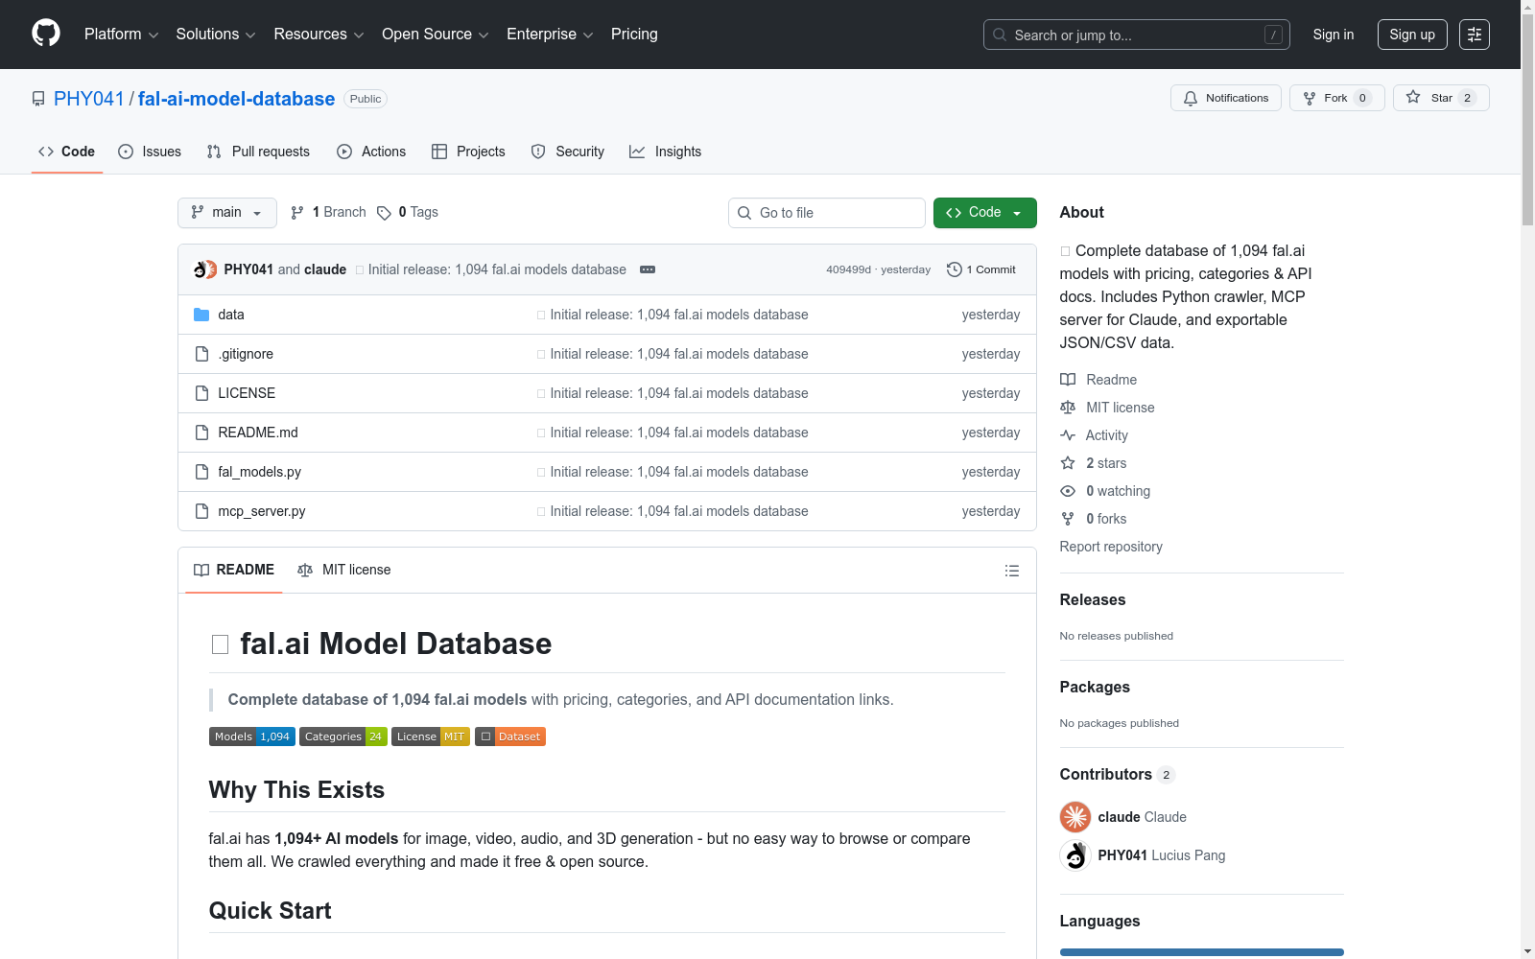Click the branch icon beside 1 Branch

point(297,213)
